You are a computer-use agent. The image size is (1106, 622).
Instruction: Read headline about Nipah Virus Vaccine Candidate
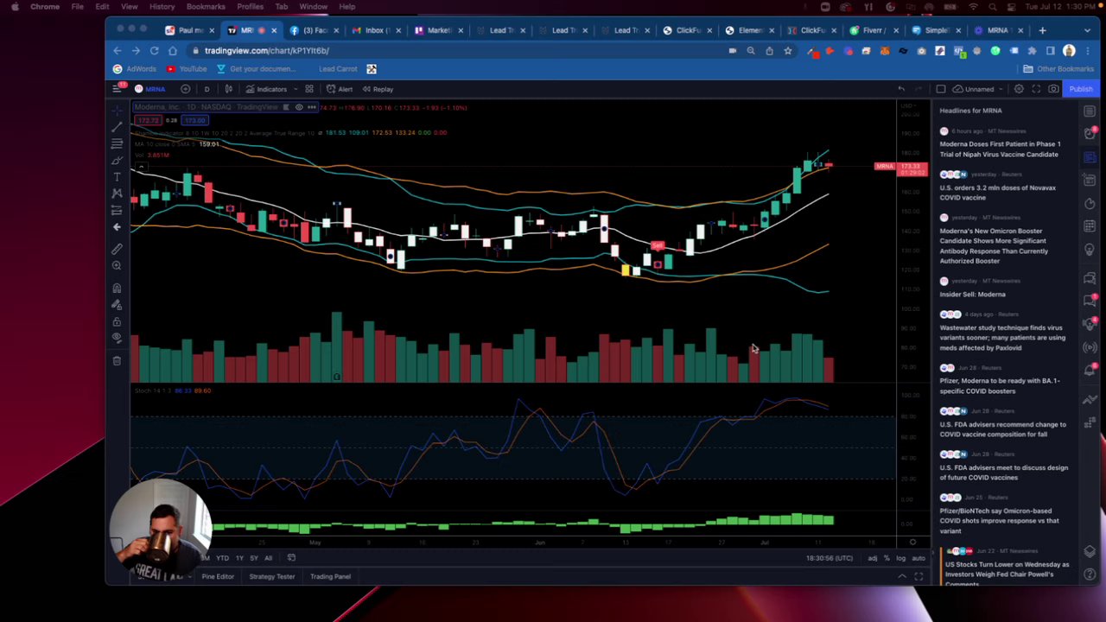pos(1000,149)
